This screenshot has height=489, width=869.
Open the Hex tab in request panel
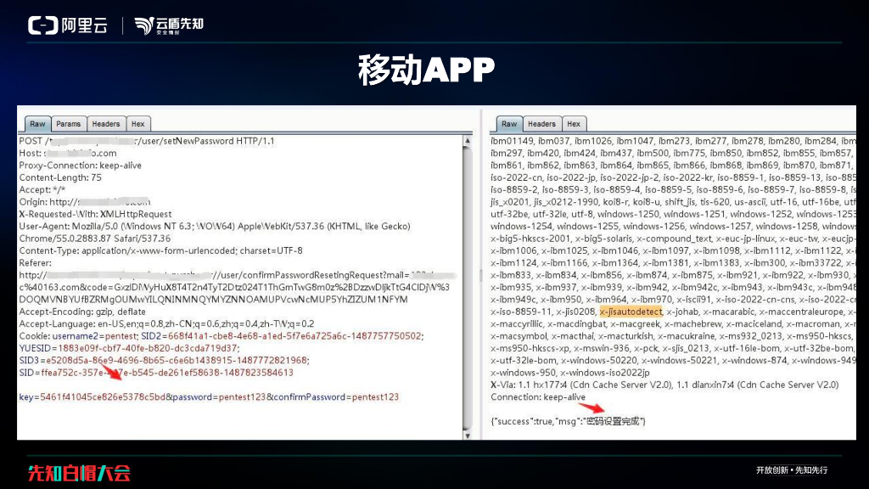[x=138, y=124]
